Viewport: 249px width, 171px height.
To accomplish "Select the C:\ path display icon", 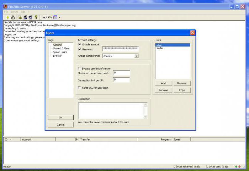I will (x=50, y=17).
